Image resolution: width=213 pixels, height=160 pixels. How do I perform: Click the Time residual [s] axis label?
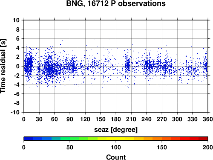pyautogui.click(x=3, y=66)
